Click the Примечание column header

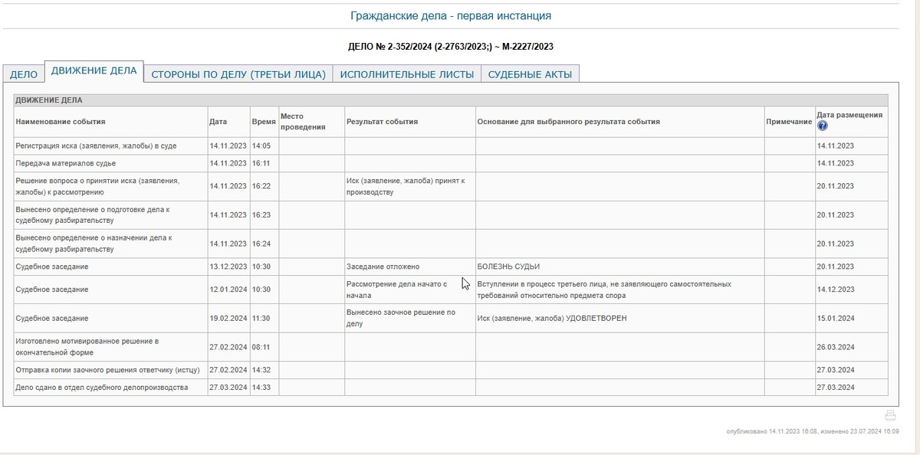789,122
